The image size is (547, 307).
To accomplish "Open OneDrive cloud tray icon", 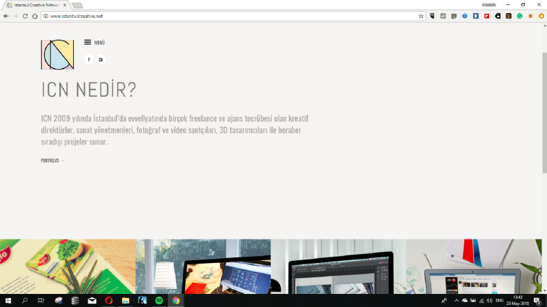I will (x=465, y=301).
